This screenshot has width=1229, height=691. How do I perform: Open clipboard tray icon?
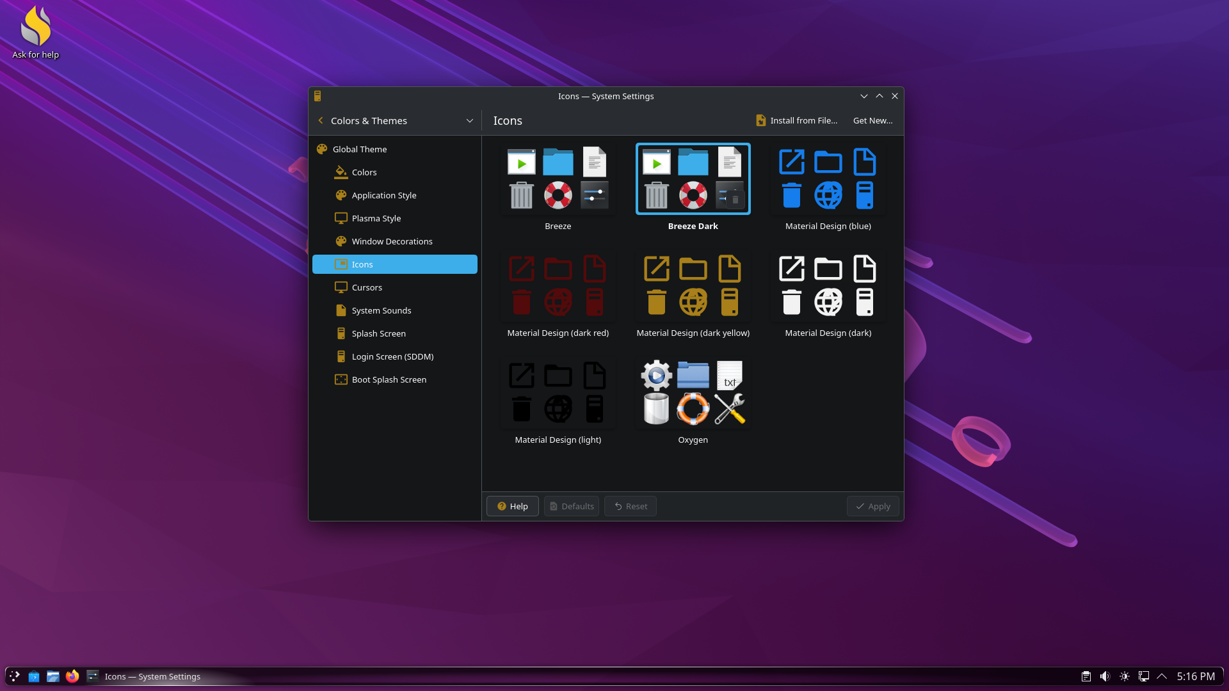click(x=1086, y=676)
